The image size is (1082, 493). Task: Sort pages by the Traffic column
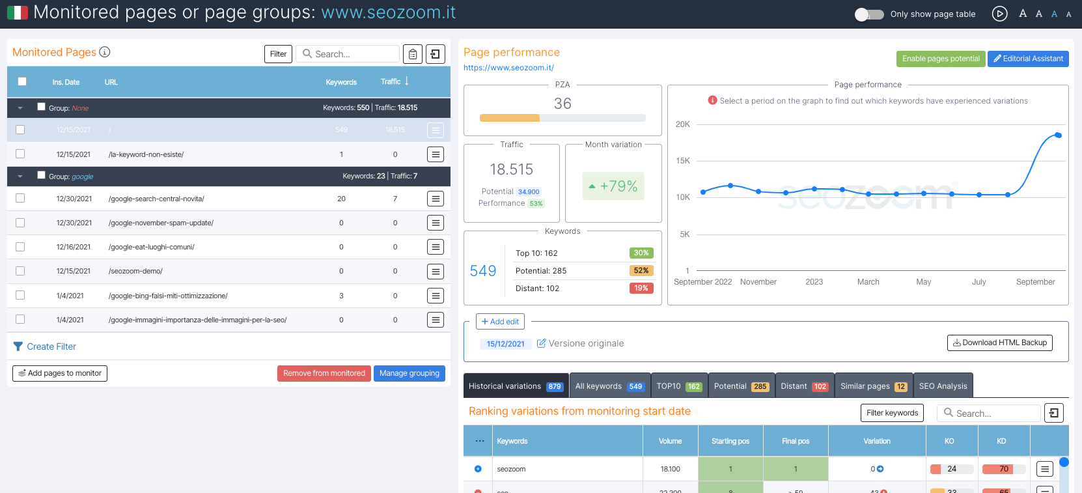395,81
